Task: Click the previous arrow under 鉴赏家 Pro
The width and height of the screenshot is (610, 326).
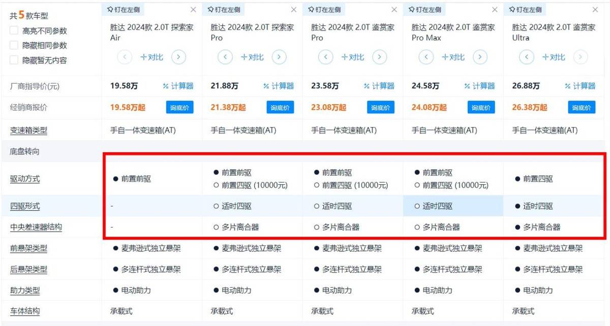Action: point(326,57)
